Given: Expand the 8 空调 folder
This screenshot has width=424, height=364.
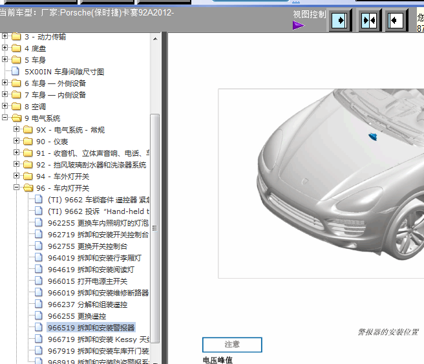Looking at the screenshot, I should pos(5,106).
